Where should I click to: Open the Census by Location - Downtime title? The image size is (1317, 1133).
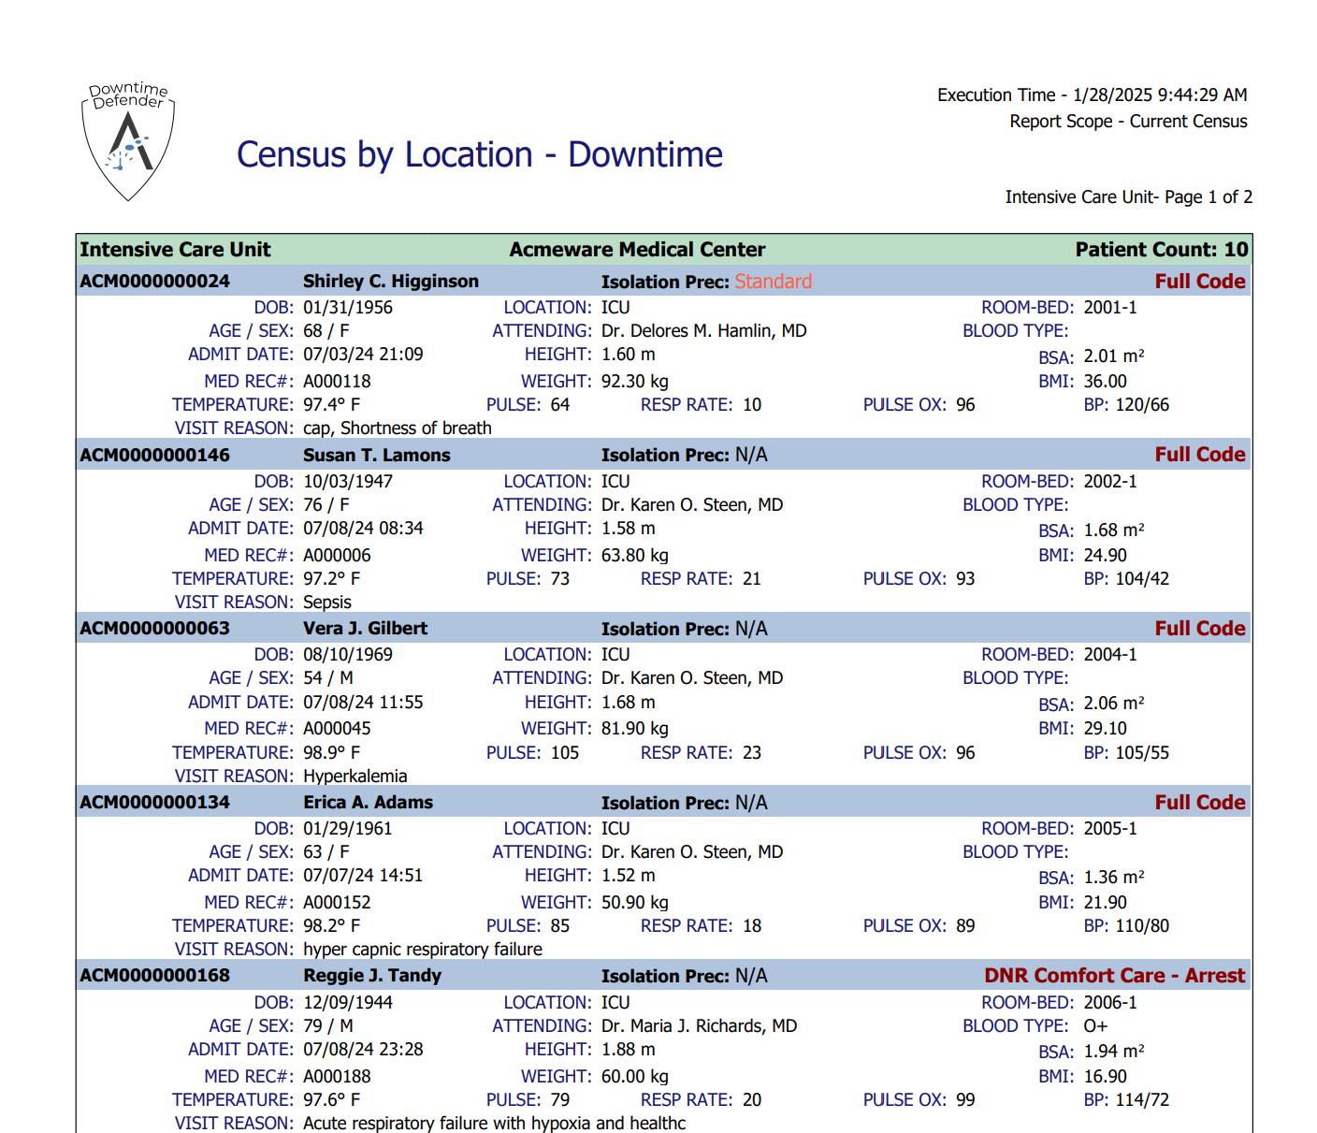click(480, 154)
